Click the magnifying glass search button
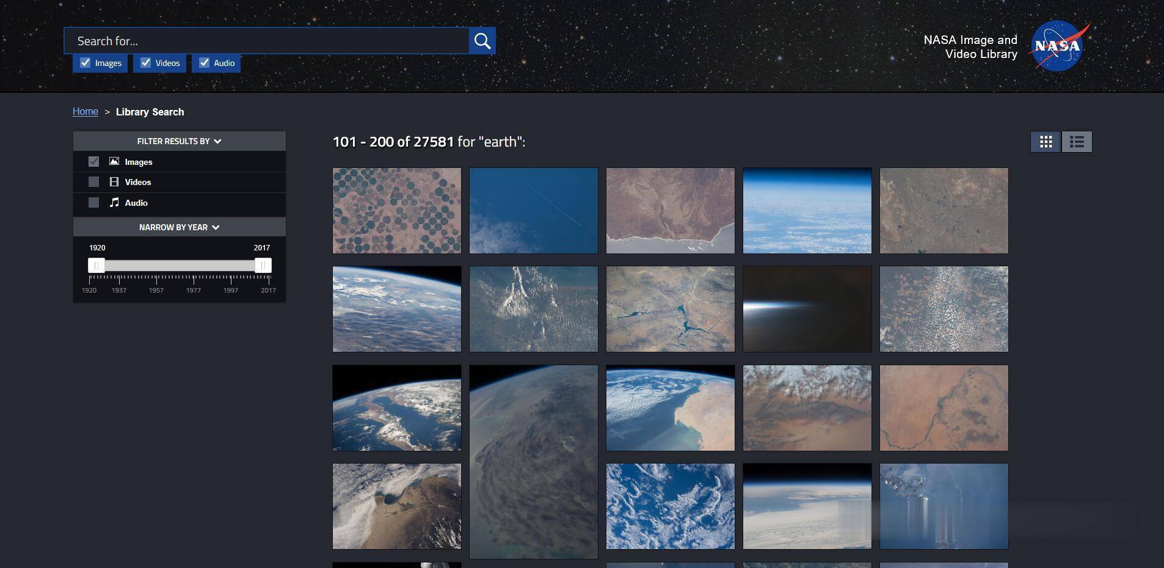Screen dimensions: 1164x568 [x=482, y=41]
